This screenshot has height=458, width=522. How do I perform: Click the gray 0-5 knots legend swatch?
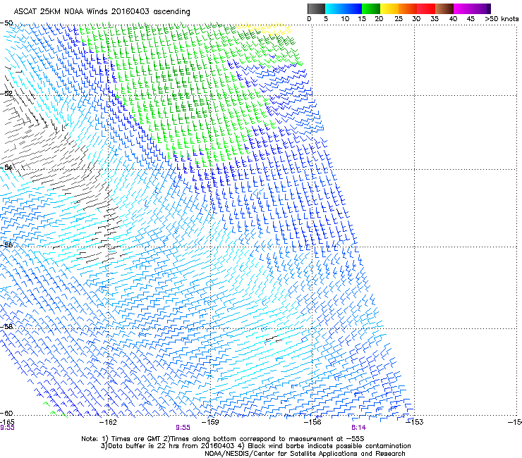[x=316, y=8]
